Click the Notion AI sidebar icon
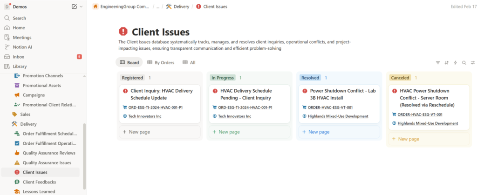This screenshot has height=195, width=477. tap(7, 47)
